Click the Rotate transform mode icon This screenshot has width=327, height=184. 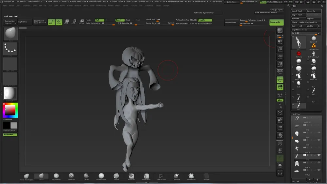click(81, 22)
